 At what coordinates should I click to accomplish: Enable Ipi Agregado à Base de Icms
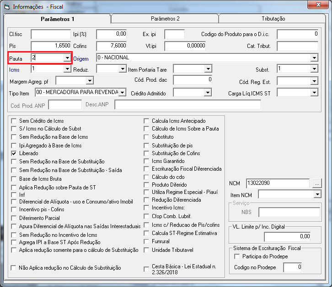point(14,146)
